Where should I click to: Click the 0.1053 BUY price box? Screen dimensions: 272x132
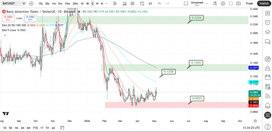[30, 18]
